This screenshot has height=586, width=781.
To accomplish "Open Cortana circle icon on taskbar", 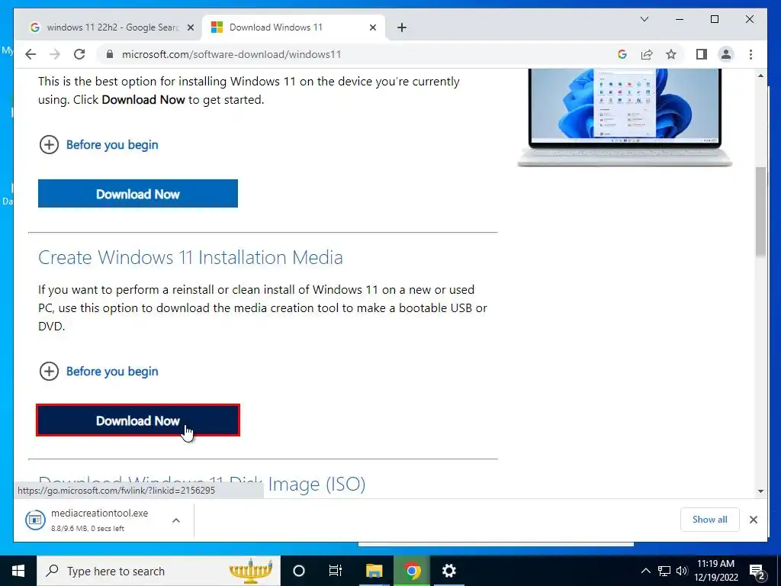I will pos(298,571).
